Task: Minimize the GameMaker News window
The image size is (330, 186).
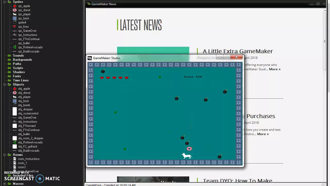Action: [312, 4]
